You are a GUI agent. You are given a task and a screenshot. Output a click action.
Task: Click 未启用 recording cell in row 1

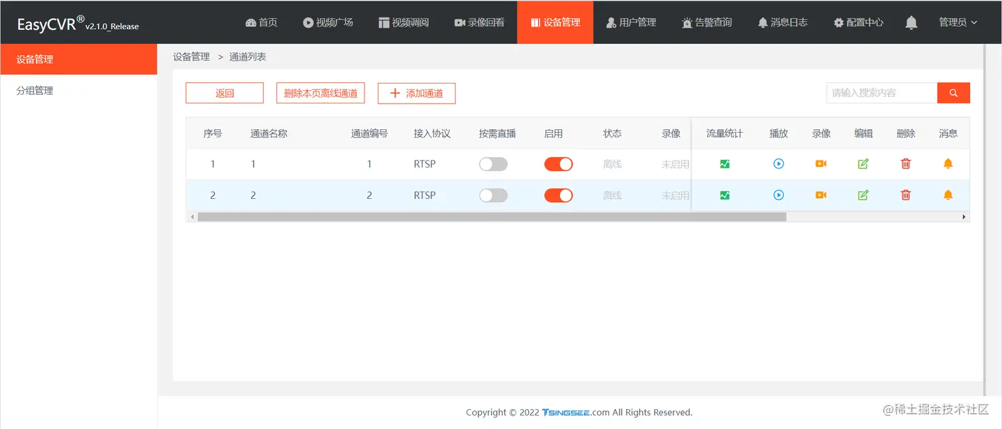(675, 164)
